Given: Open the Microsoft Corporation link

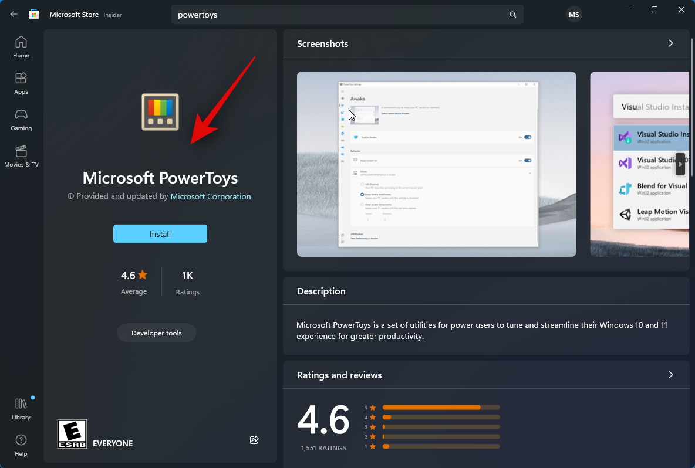Looking at the screenshot, I should click(210, 196).
